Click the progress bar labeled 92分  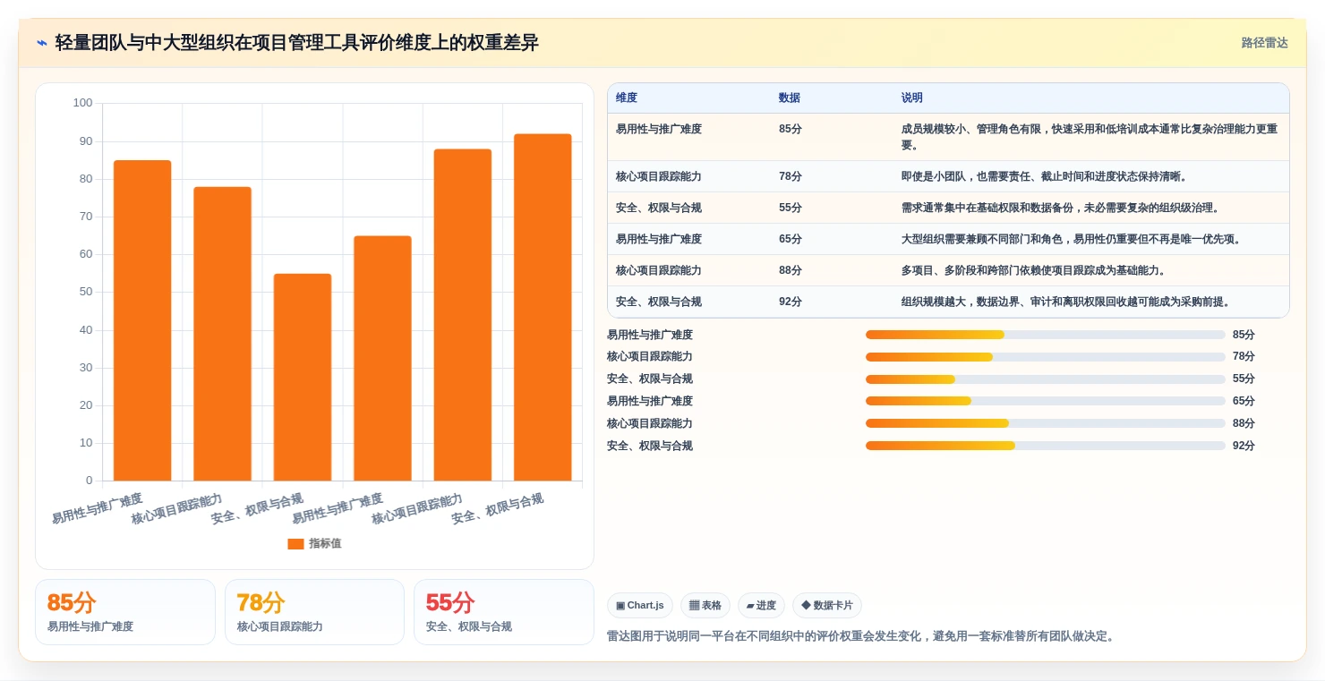point(1045,447)
